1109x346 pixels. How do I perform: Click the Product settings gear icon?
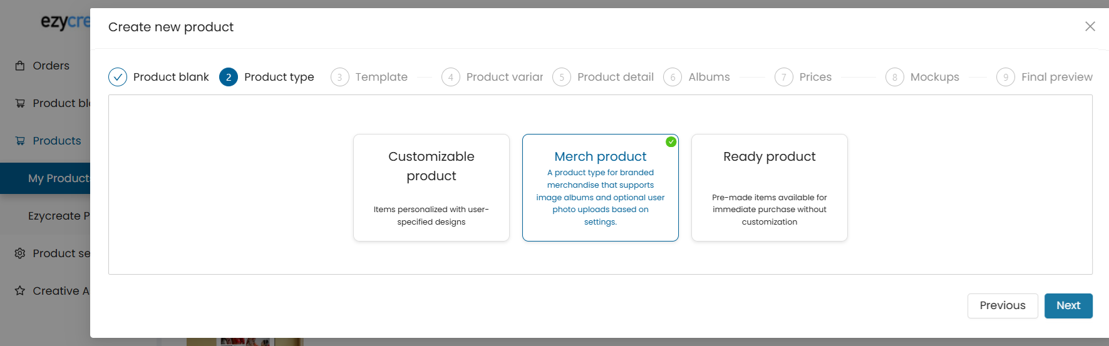(20, 253)
